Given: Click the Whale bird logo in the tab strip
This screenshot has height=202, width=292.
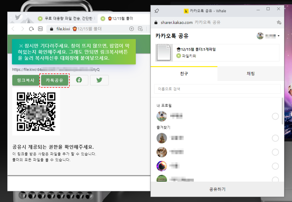Looking at the screenshot, I should (x=19, y=17).
